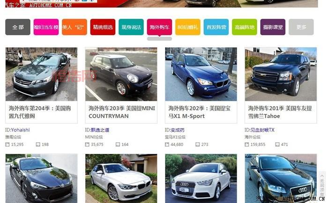The height and width of the screenshot is (203, 328).
Task: Open the white BMW sedan thumbnail
Action: tap(121, 179)
